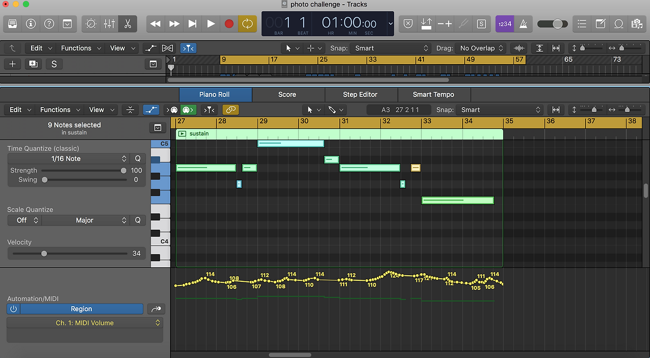Toggle Flex in Tracks area
This screenshot has width=650, height=358.
167,48
